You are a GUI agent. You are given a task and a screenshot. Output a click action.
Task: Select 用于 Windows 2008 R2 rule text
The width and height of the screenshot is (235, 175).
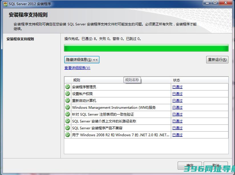click(121, 135)
